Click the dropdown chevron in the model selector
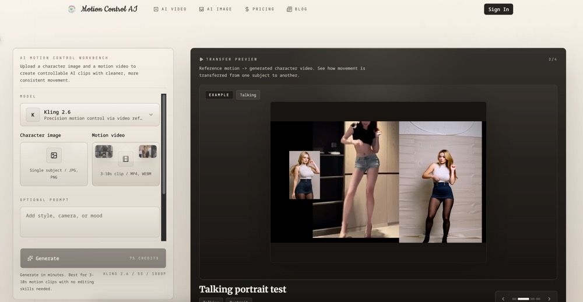 tap(151, 115)
